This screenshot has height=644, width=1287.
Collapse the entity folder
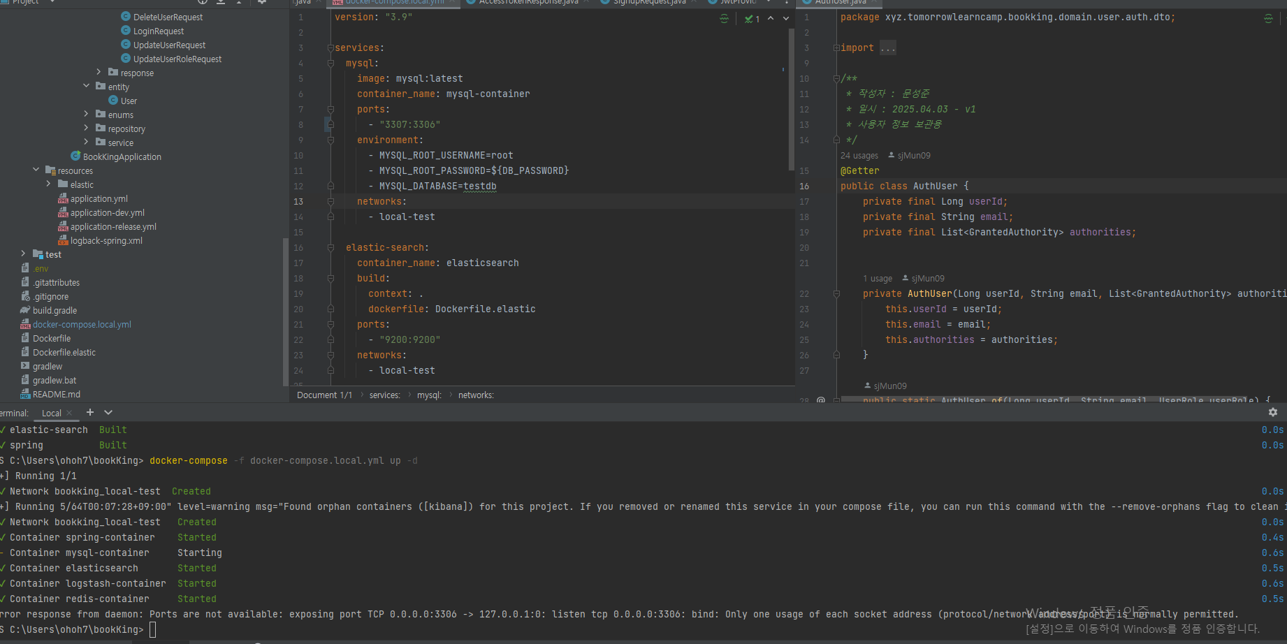(86, 86)
